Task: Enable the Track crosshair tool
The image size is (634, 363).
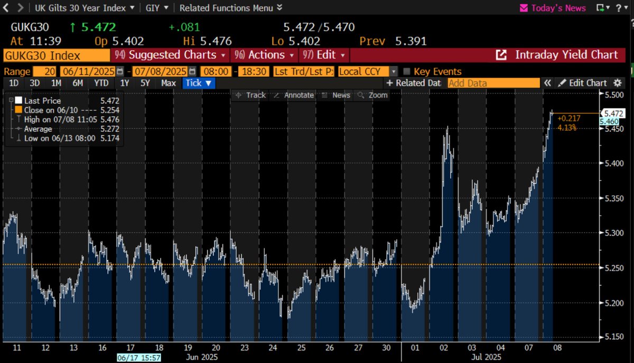Action: coord(250,95)
